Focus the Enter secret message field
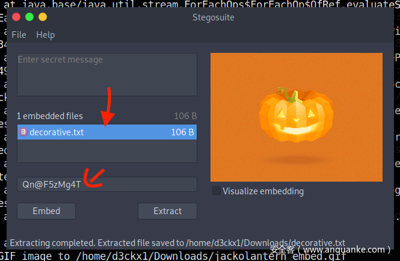The width and height of the screenshot is (400, 261). coord(107,75)
